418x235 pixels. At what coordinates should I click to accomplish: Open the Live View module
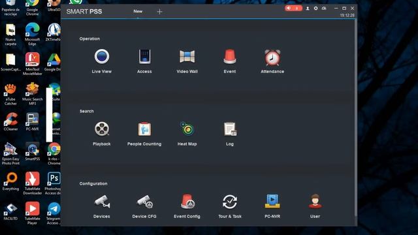[102, 61]
